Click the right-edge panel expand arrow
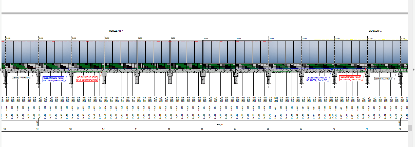The height and width of the screenshot is (147, 415). [414, 70]
